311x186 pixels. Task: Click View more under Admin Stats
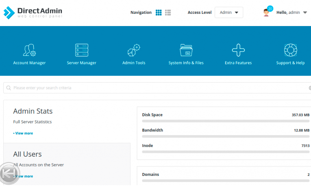tap(24, 133)
